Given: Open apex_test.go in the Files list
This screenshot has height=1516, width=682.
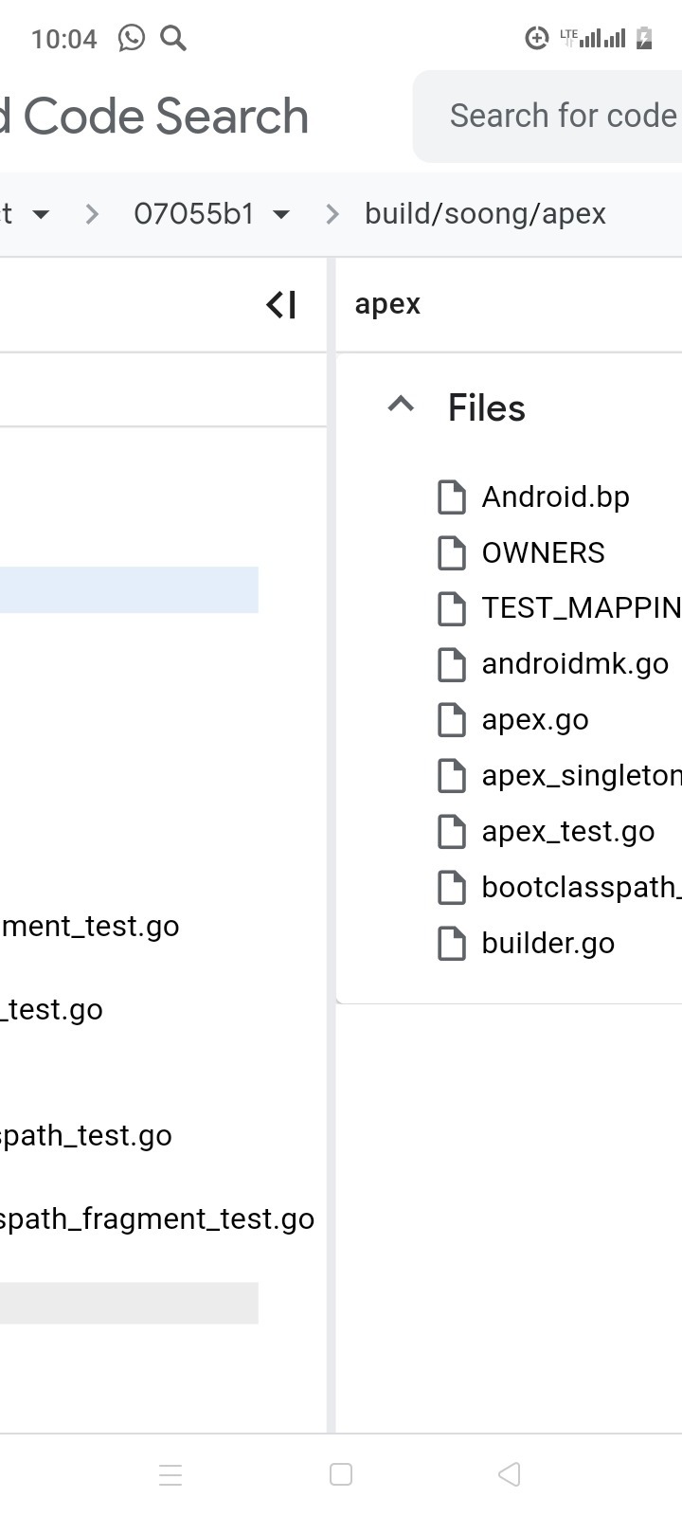Looking at the screenshot, I should coord(568,832).
